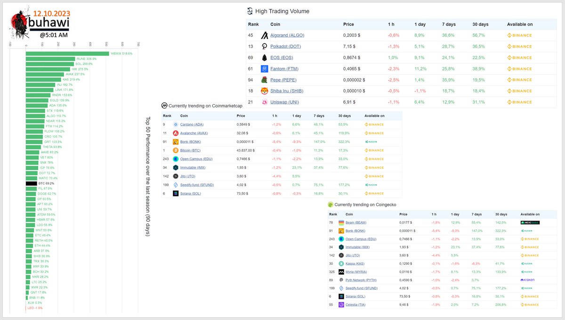Click the 'High Trading Volume' heading
Image resolution: width=565 pixels, height=320 pixels.
[282, 11]
